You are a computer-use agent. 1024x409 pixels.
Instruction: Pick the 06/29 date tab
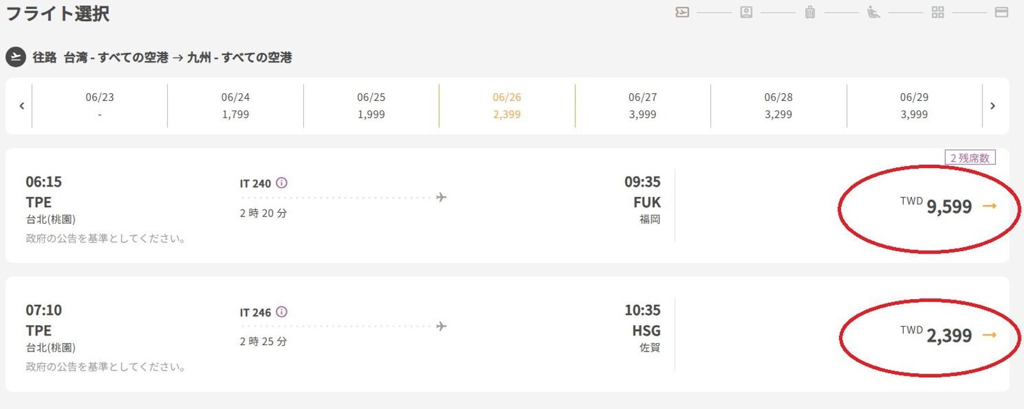[x=914, y=106]
